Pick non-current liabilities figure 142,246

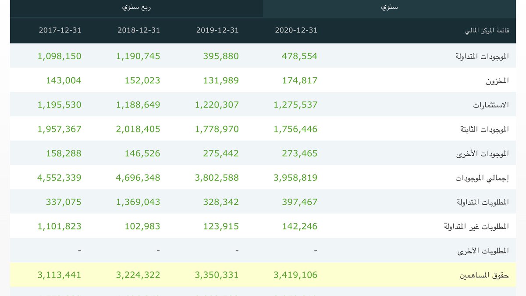tap(300, 227)
